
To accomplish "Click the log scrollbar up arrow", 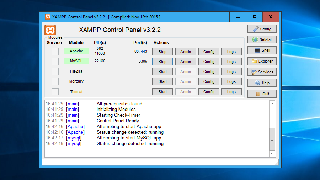I will (272, 104).
